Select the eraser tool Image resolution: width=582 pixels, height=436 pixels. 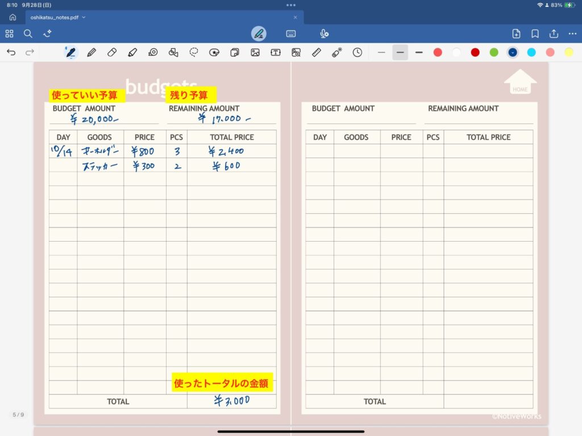[111, 52]
